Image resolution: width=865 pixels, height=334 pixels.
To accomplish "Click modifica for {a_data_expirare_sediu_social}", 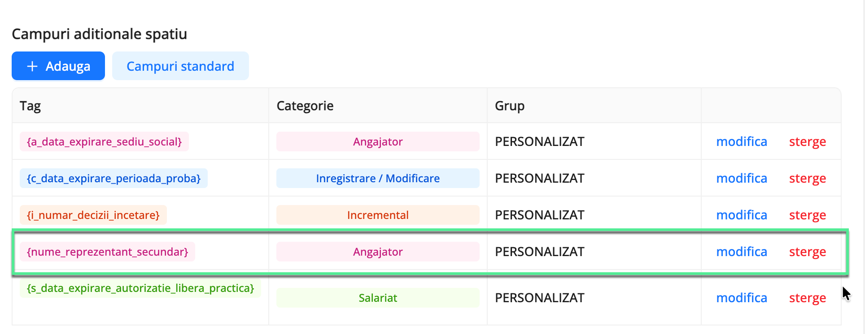I will (x=742, y=141).
